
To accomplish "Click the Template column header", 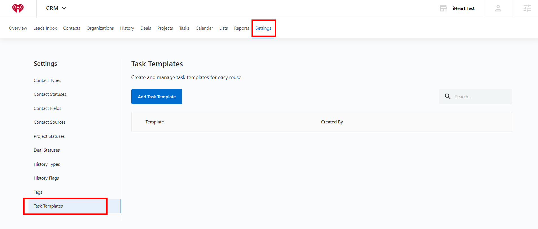I will [x=155, y=122].
